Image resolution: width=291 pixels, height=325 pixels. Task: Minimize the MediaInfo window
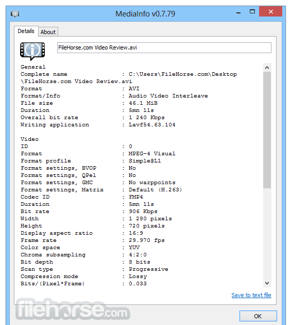pos(238,12)
